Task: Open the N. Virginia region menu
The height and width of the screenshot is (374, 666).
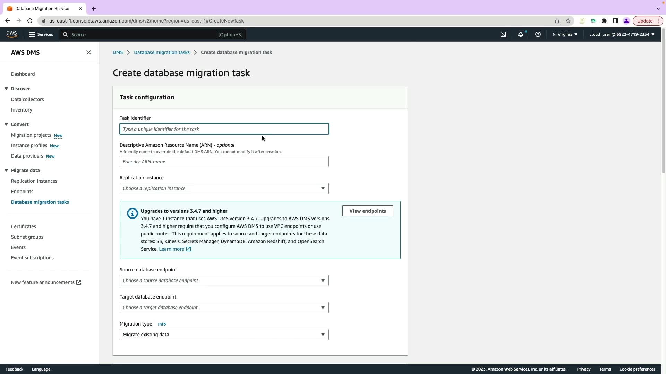Action: (x=565, y=34)
